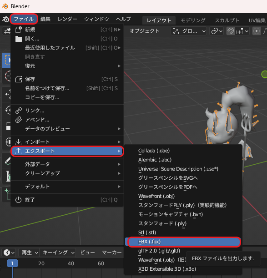
Task: Open the snap increment settings dropdown
Action: 242,31
